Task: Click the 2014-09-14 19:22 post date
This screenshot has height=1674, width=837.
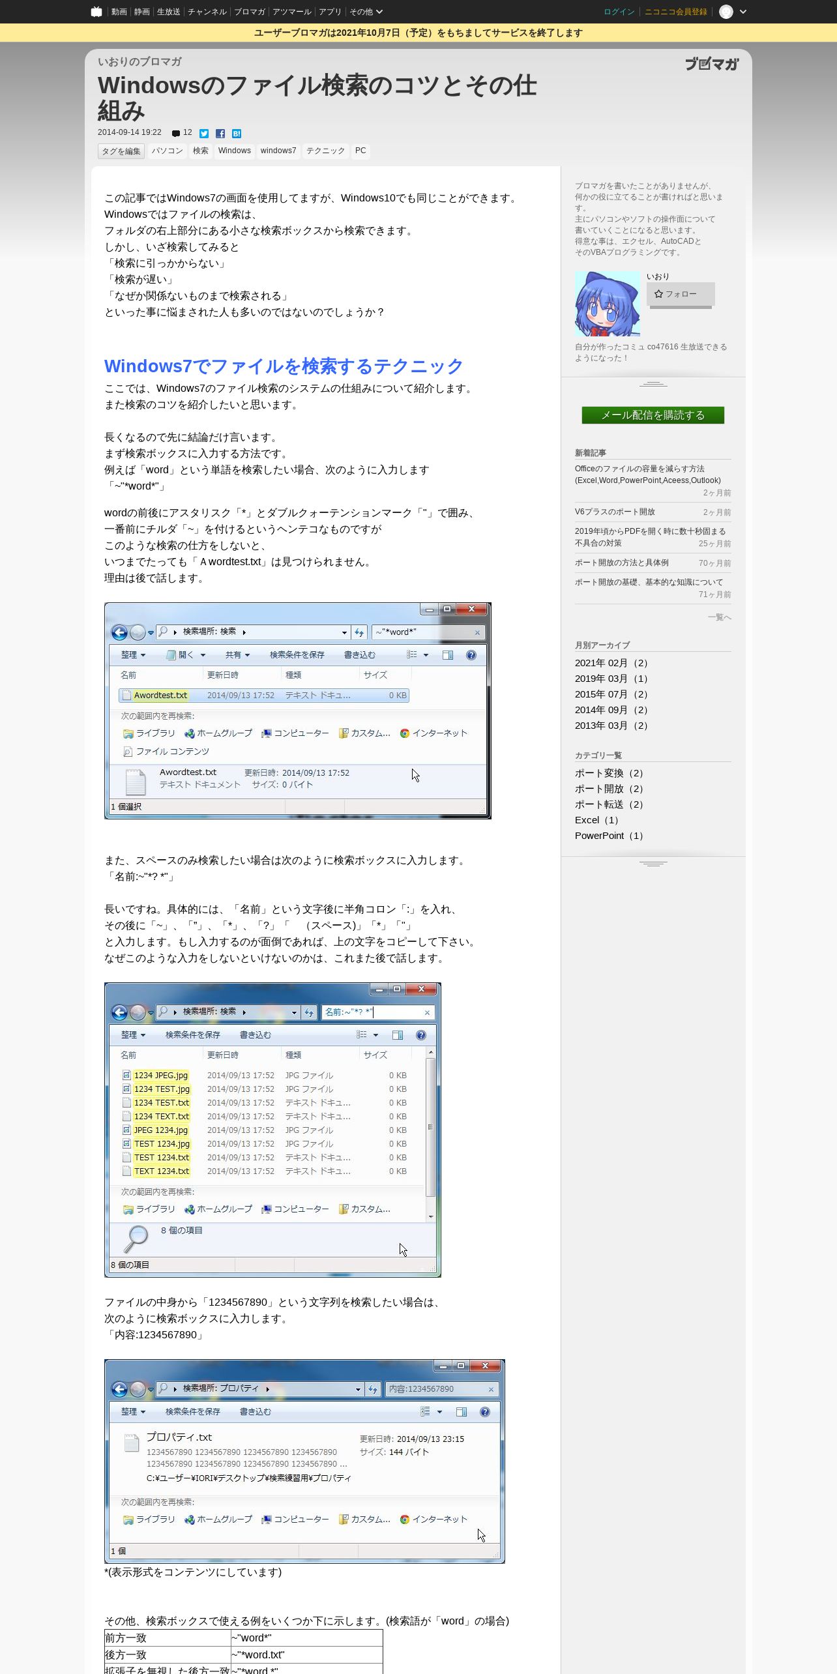Action: pyautogui.click(x=130, y=132)
